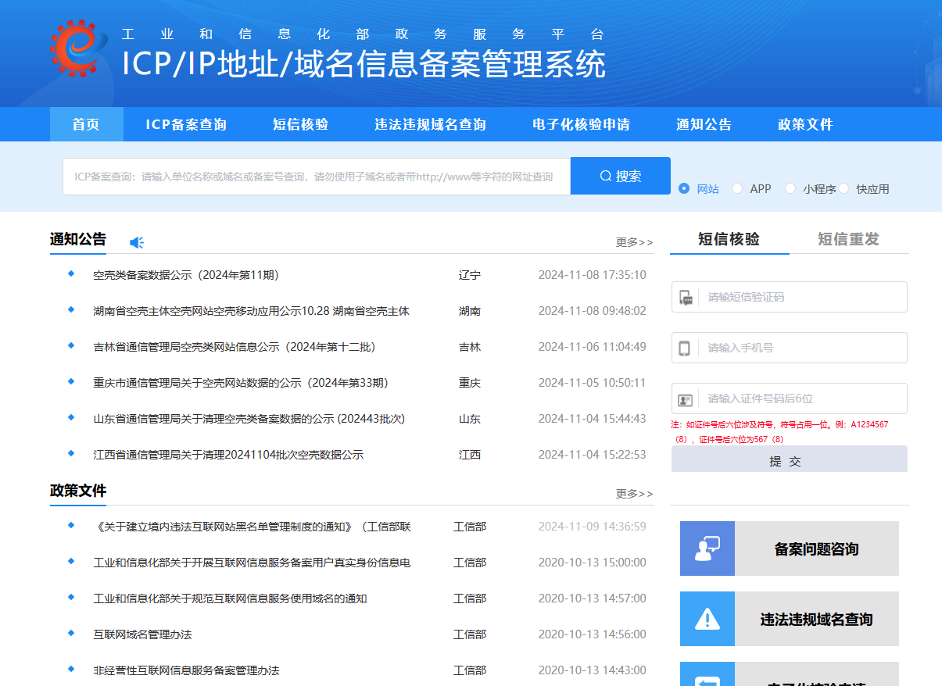Viewport: 942px width, 686px height.
Task: Click the ID card icon
Action: point(686,399)
